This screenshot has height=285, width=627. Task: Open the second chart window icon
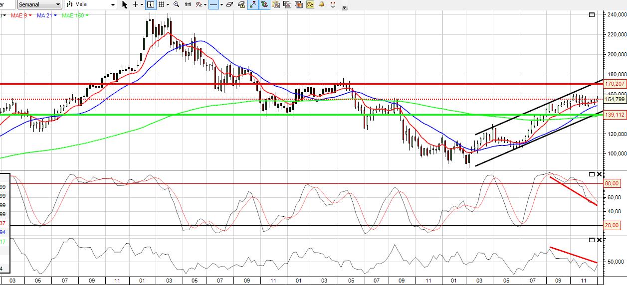(287, 4)
